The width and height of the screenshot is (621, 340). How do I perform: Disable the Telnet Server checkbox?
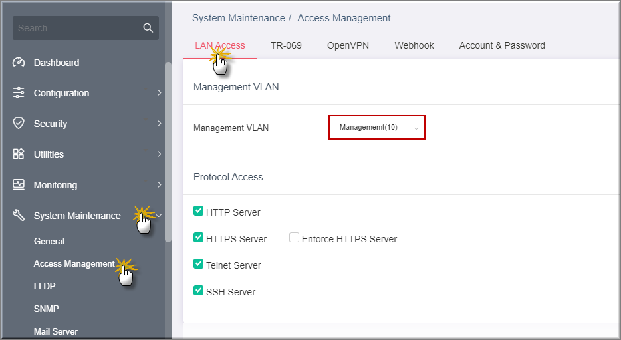point(198,264)
